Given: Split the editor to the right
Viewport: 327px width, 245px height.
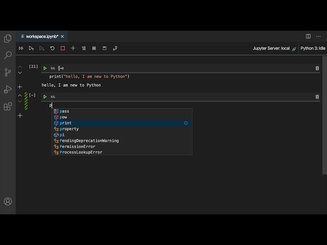Looking at the screenshot, I should pos(308,36).
